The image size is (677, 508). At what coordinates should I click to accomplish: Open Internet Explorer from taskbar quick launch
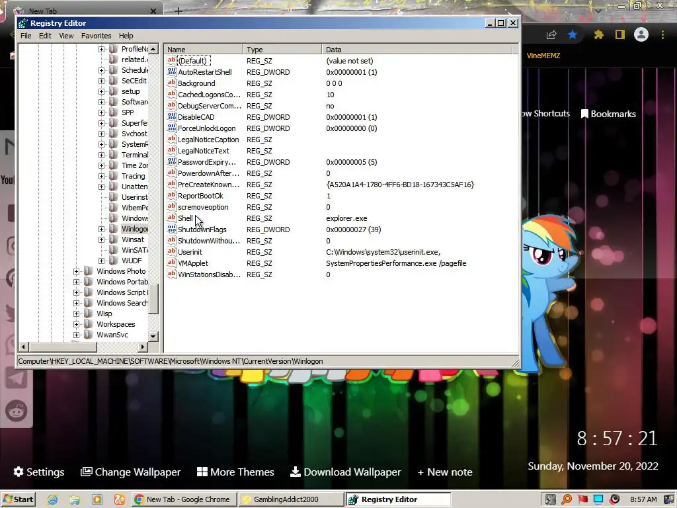click(53, 499)
